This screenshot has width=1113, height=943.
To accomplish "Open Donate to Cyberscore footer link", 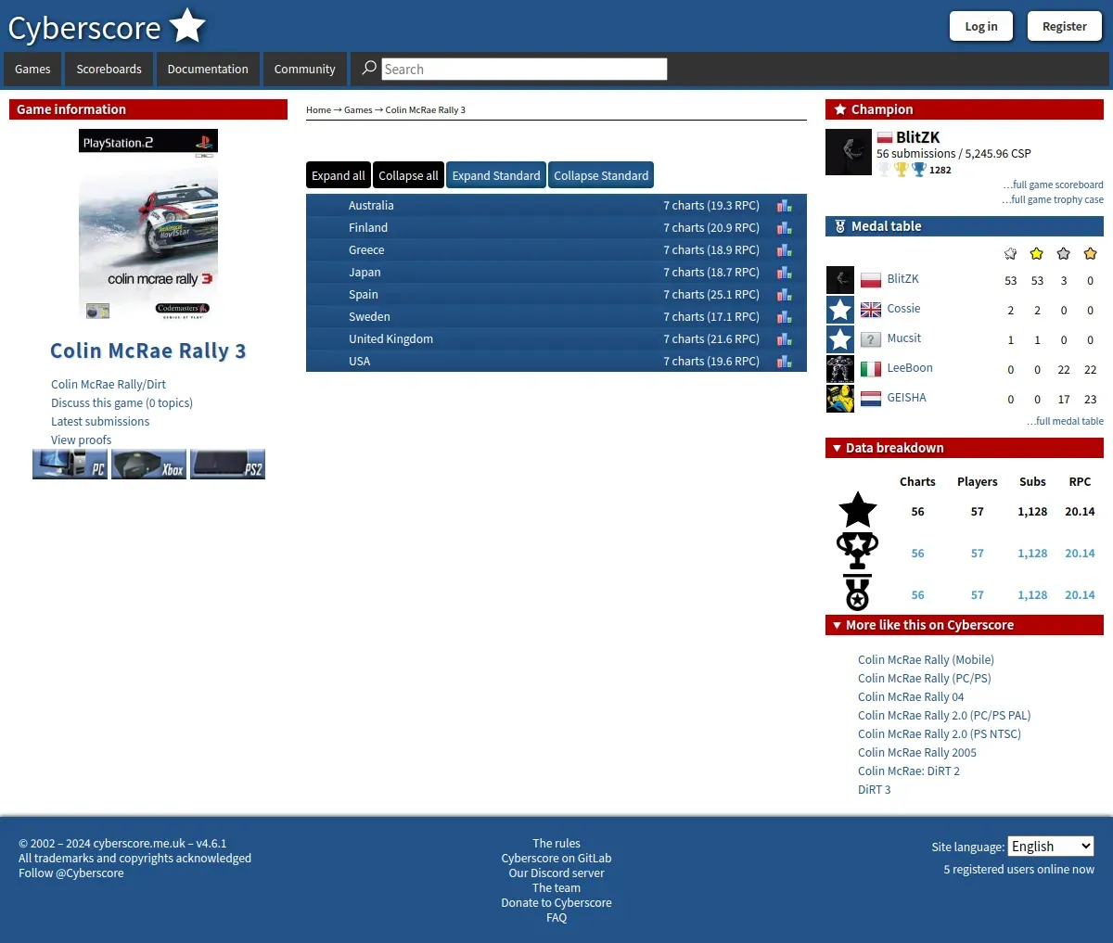I will point(556,902).
